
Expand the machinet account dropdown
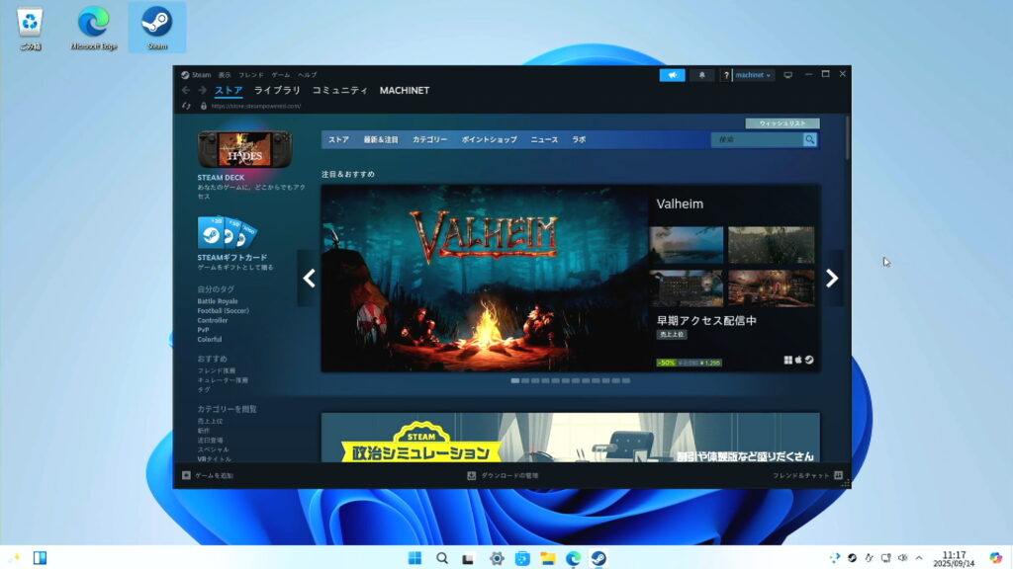pyautogui.click(x=754, y=75)
